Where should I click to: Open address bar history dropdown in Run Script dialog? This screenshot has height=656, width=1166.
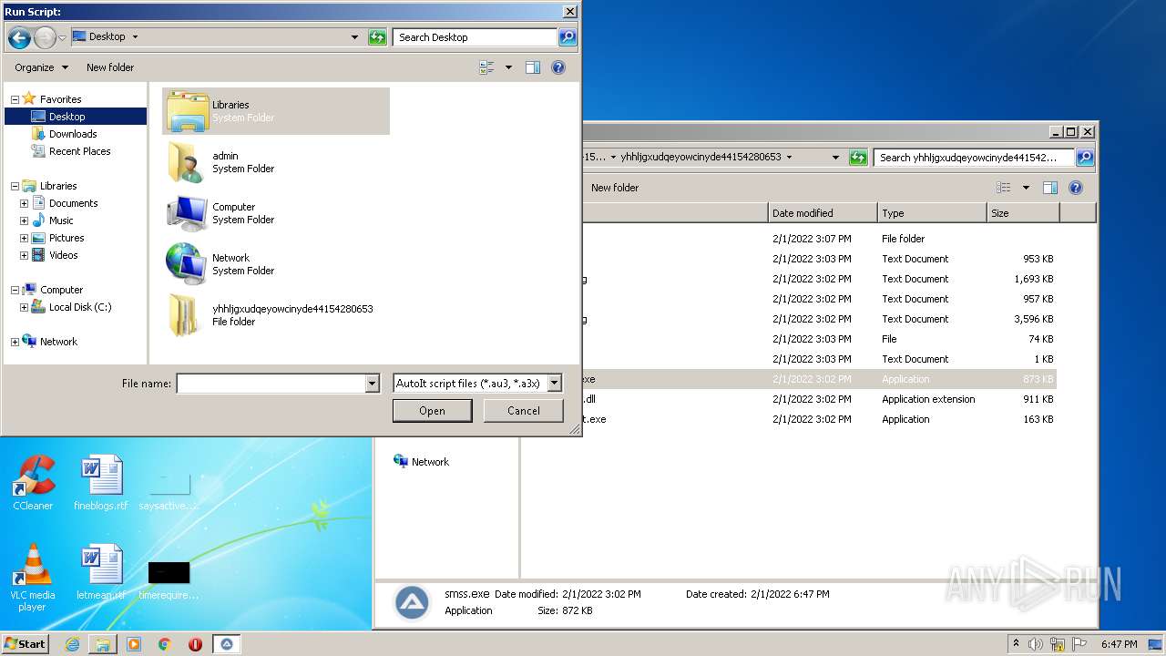click(354, 37)
